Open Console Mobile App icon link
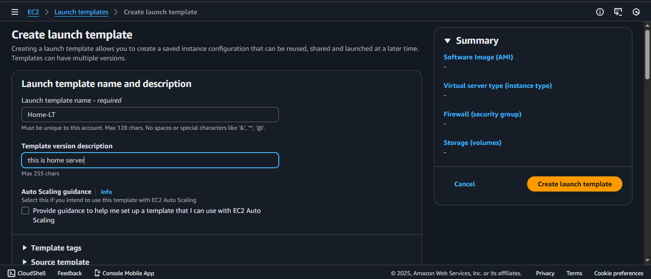The height and width of the screenshot is (279, 651). click(x=98, y=273)
